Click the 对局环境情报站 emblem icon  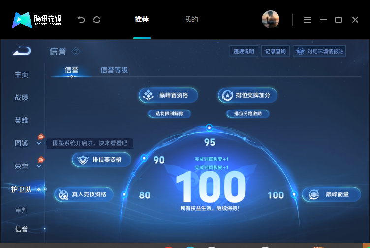(301, 51)
